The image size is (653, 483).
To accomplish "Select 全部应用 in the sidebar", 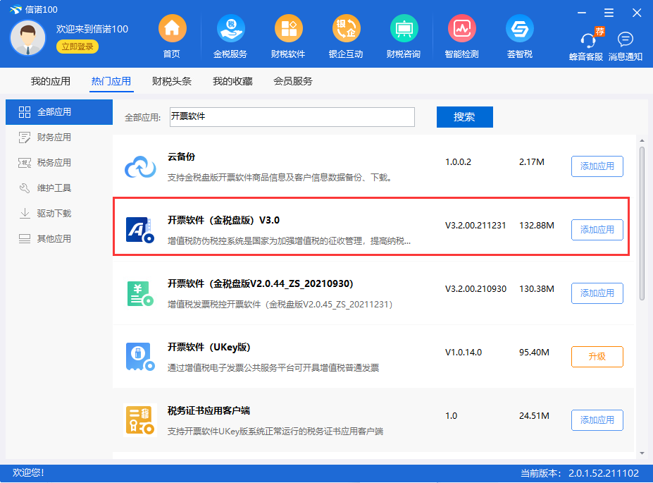I will [59, 111].
